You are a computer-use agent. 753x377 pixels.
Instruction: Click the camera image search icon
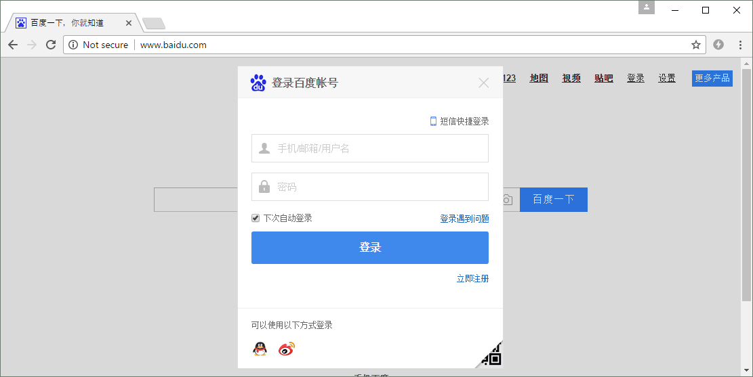(508, 200)
